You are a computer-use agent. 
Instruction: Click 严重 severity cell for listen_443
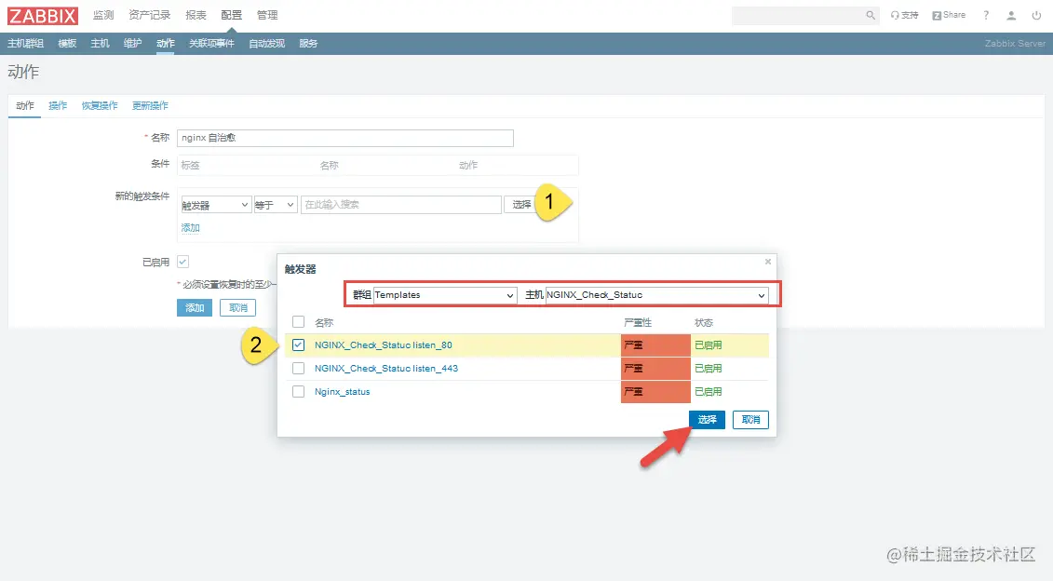coord(655,368)
